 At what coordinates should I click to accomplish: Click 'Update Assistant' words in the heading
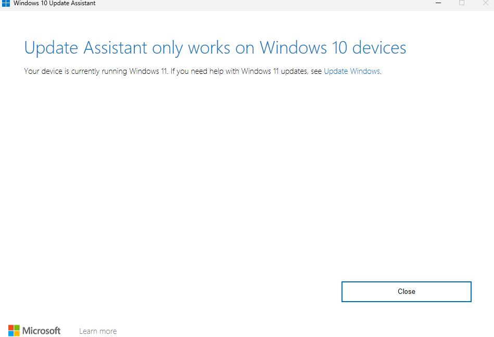[86, 48]
